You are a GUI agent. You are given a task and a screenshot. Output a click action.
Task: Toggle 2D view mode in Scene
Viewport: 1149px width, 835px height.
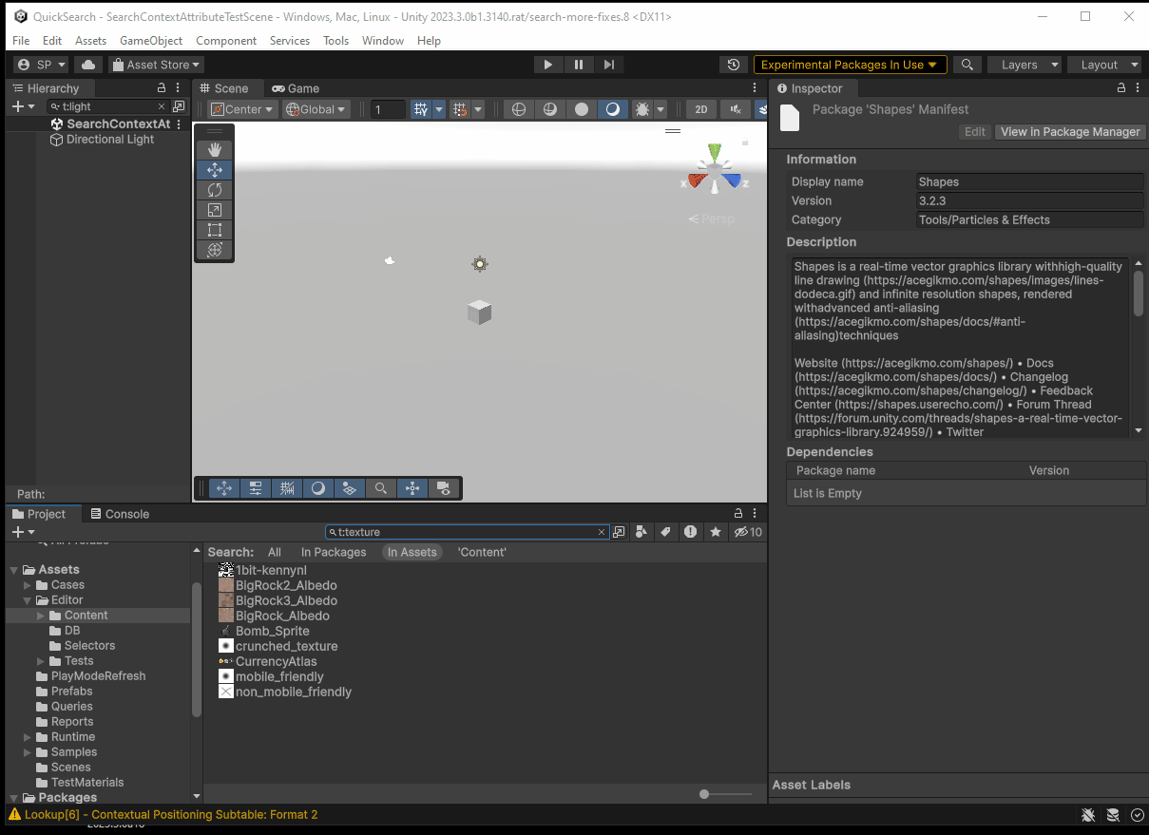point(700,109)
